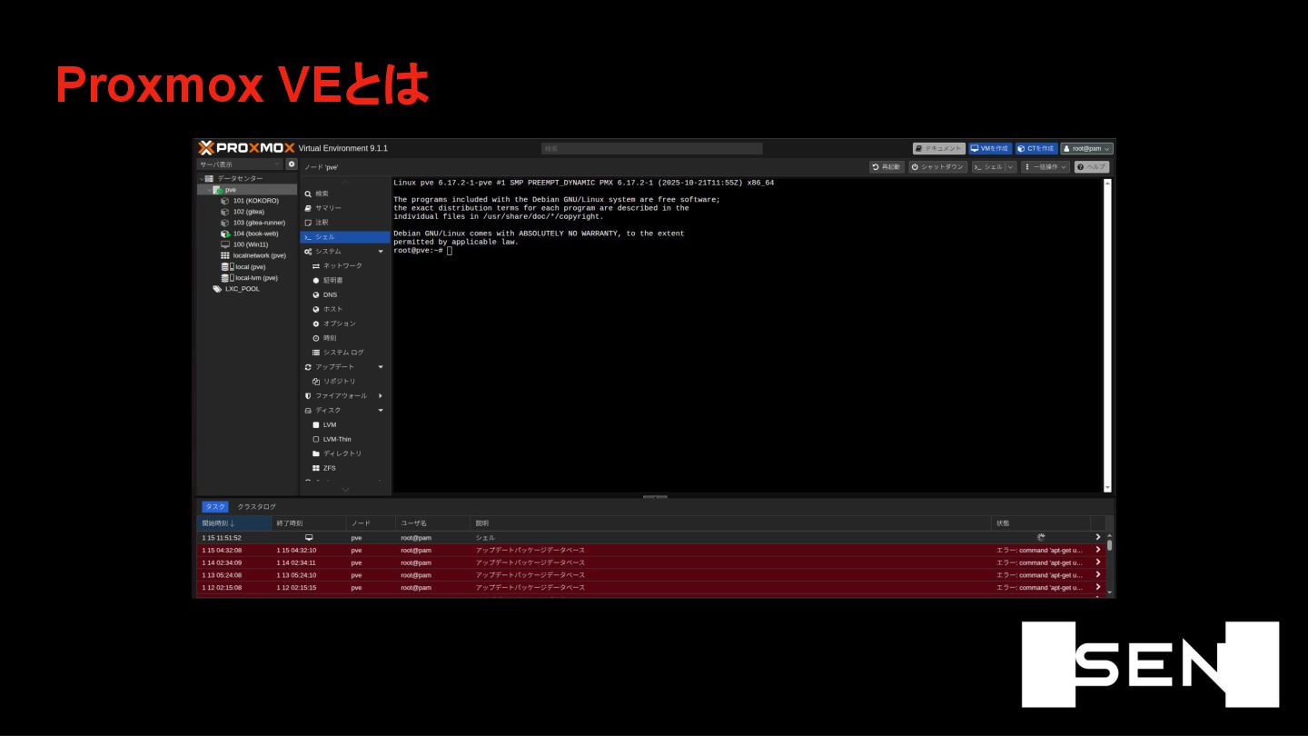Open オプション options entry
This screenshot has height=736, width=1308.
(x=345, y=323)
